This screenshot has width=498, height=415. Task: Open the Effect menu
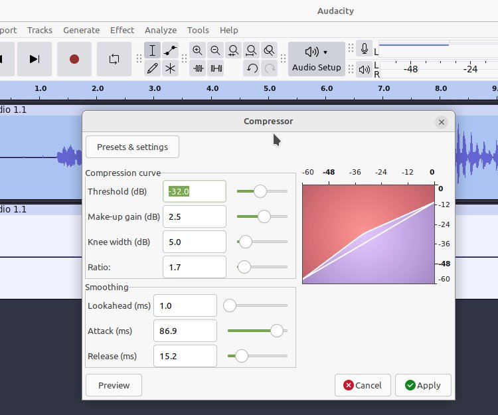click(122, 30)
